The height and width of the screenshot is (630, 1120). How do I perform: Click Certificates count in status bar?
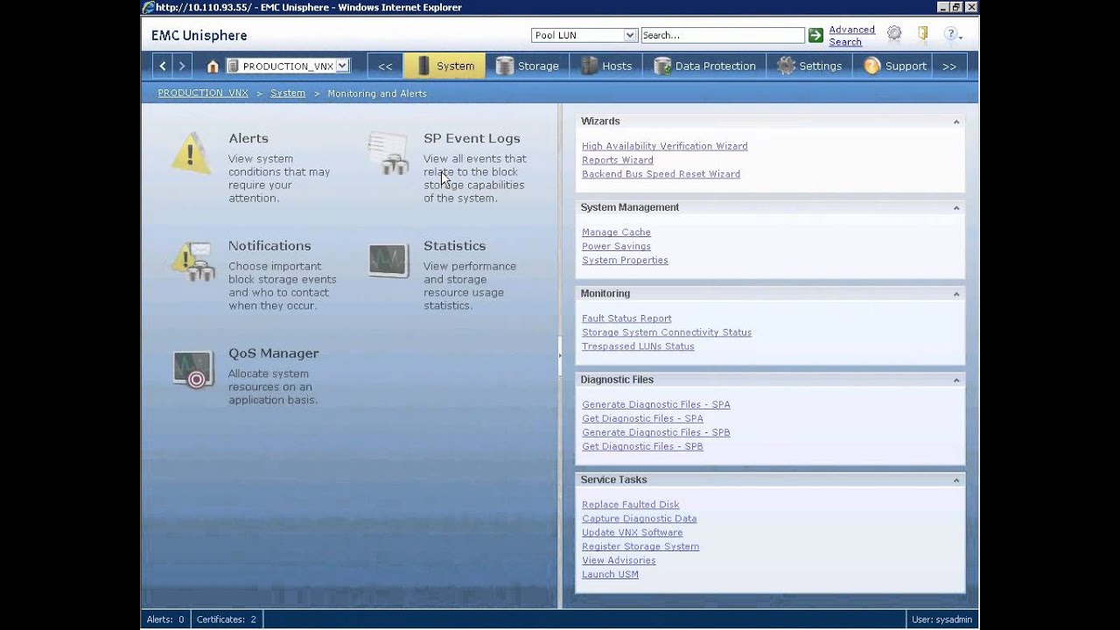[x=227, y=619]
